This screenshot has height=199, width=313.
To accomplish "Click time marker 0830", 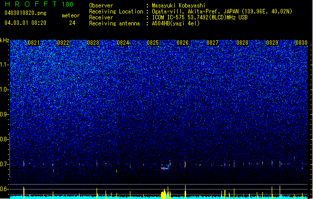I will (x=302, y=43).
